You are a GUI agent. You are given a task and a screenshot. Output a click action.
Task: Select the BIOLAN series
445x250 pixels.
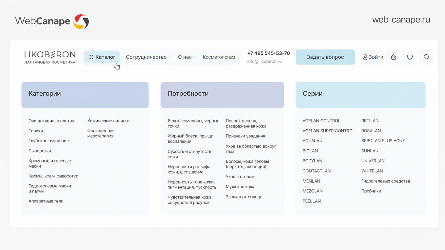(310, 151)
